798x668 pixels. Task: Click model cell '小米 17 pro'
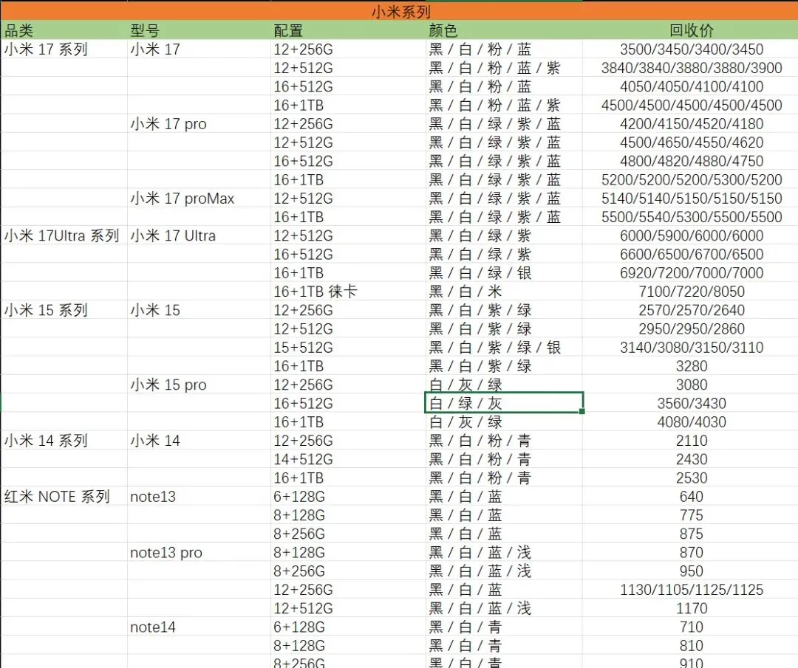click(x=199, y=124)
